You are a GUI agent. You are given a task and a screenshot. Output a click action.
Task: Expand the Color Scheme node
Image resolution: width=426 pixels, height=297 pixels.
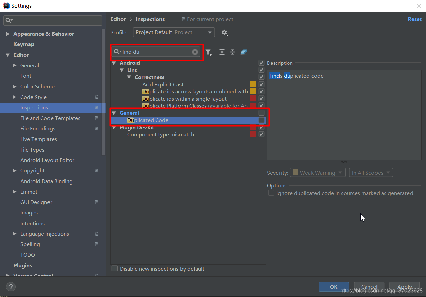[14, 87]
